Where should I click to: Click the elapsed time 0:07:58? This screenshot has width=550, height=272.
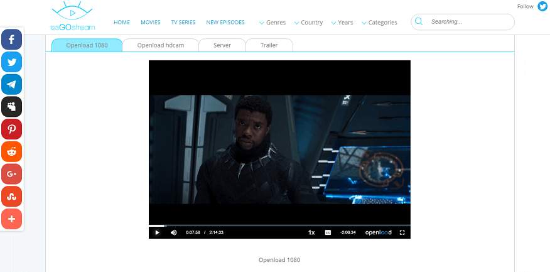193,232
